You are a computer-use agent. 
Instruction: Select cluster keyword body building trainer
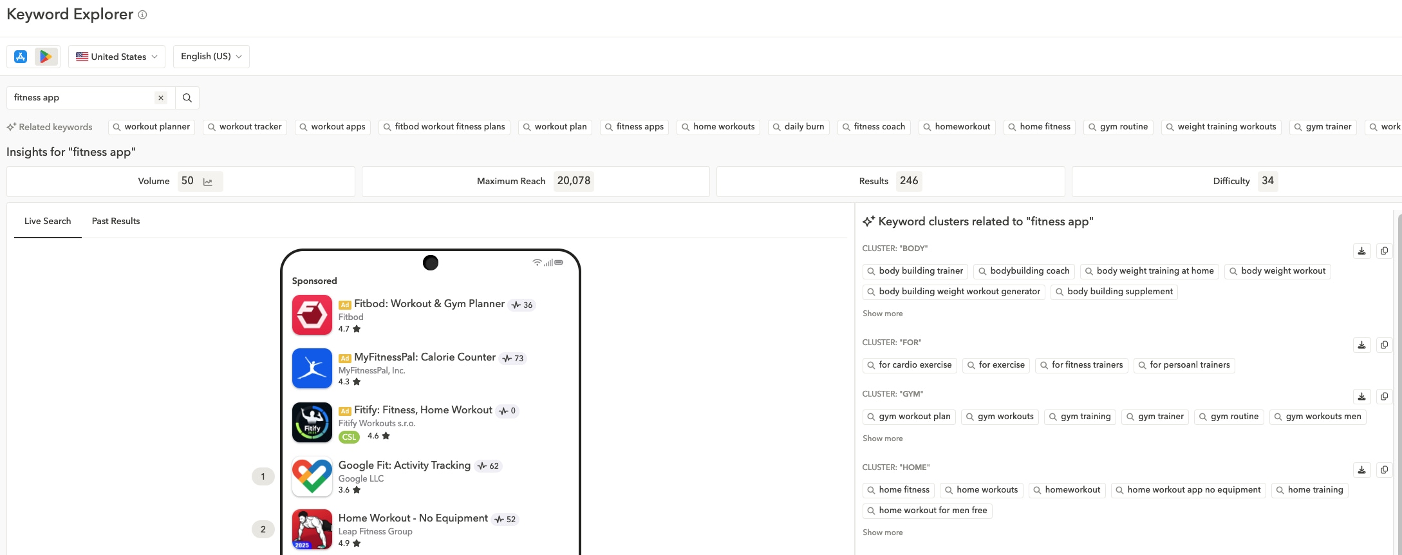click(x=915, y=271)
